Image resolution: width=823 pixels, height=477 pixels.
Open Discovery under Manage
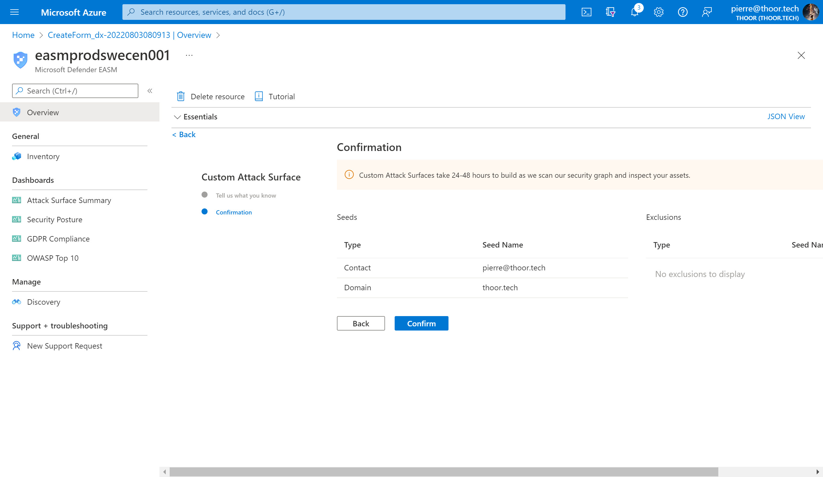coord(43,302)
